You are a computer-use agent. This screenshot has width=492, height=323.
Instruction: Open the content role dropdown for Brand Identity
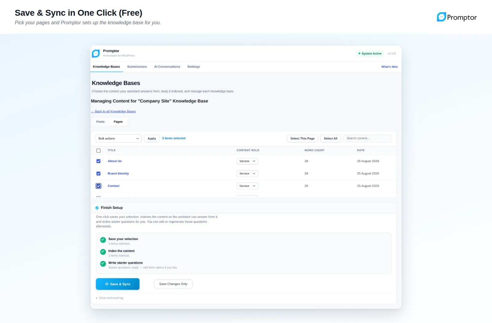tap(247, 173)
